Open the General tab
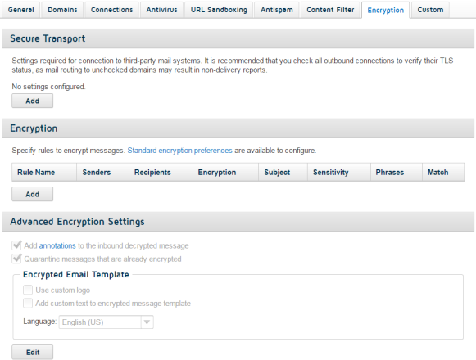The image size is (476, 360). tap(21, 10)
